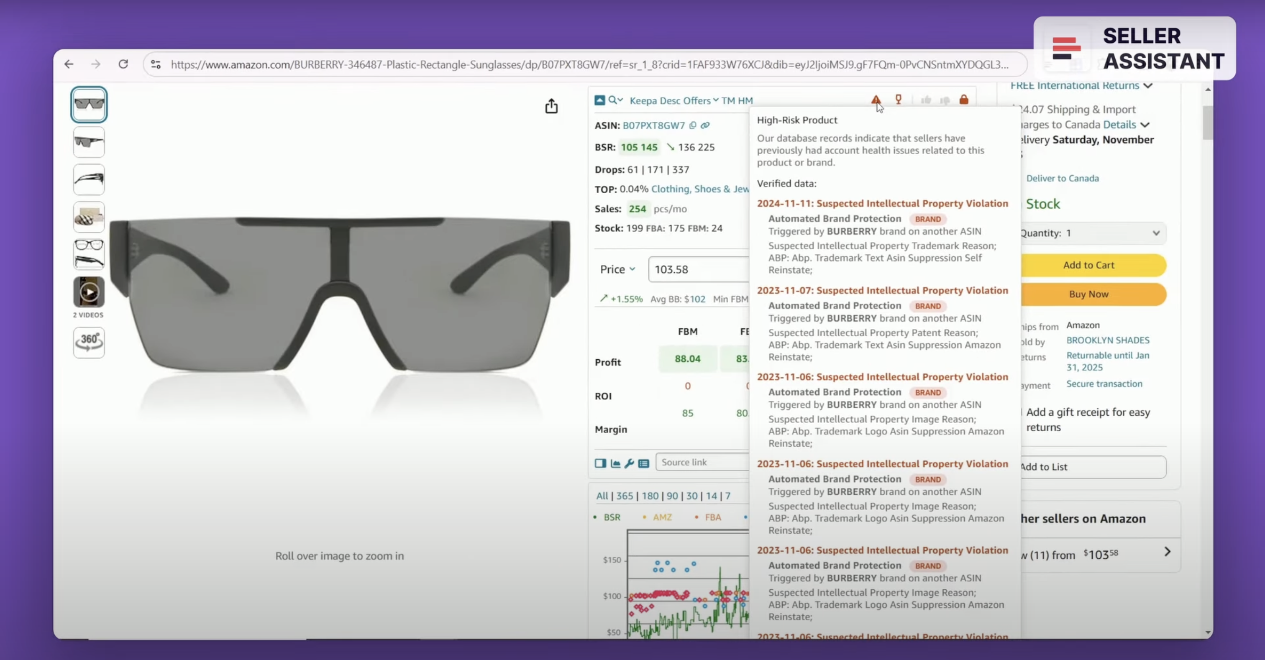Open the table list icon near Source link
Image resolution: width=1265 pixels, height=660 pixels.
[644, 463]
